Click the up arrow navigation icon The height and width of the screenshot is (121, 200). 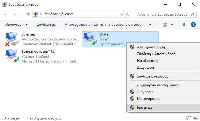click(x=28, y=14)
